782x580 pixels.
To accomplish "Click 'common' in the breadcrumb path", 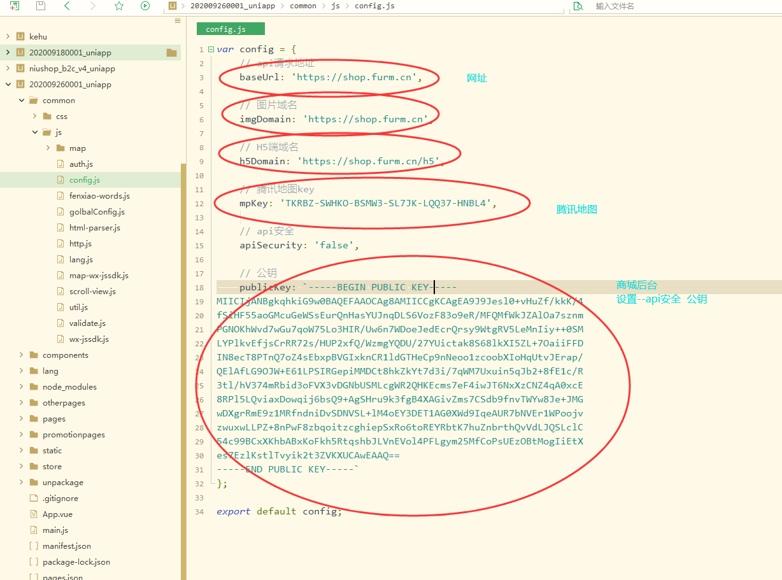I will (x=302, y=6).
